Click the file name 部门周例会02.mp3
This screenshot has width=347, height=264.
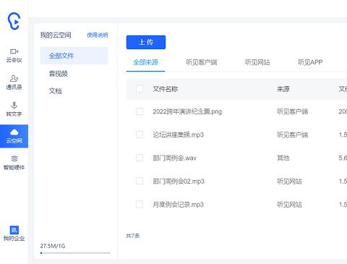click(x=179, y=181)
